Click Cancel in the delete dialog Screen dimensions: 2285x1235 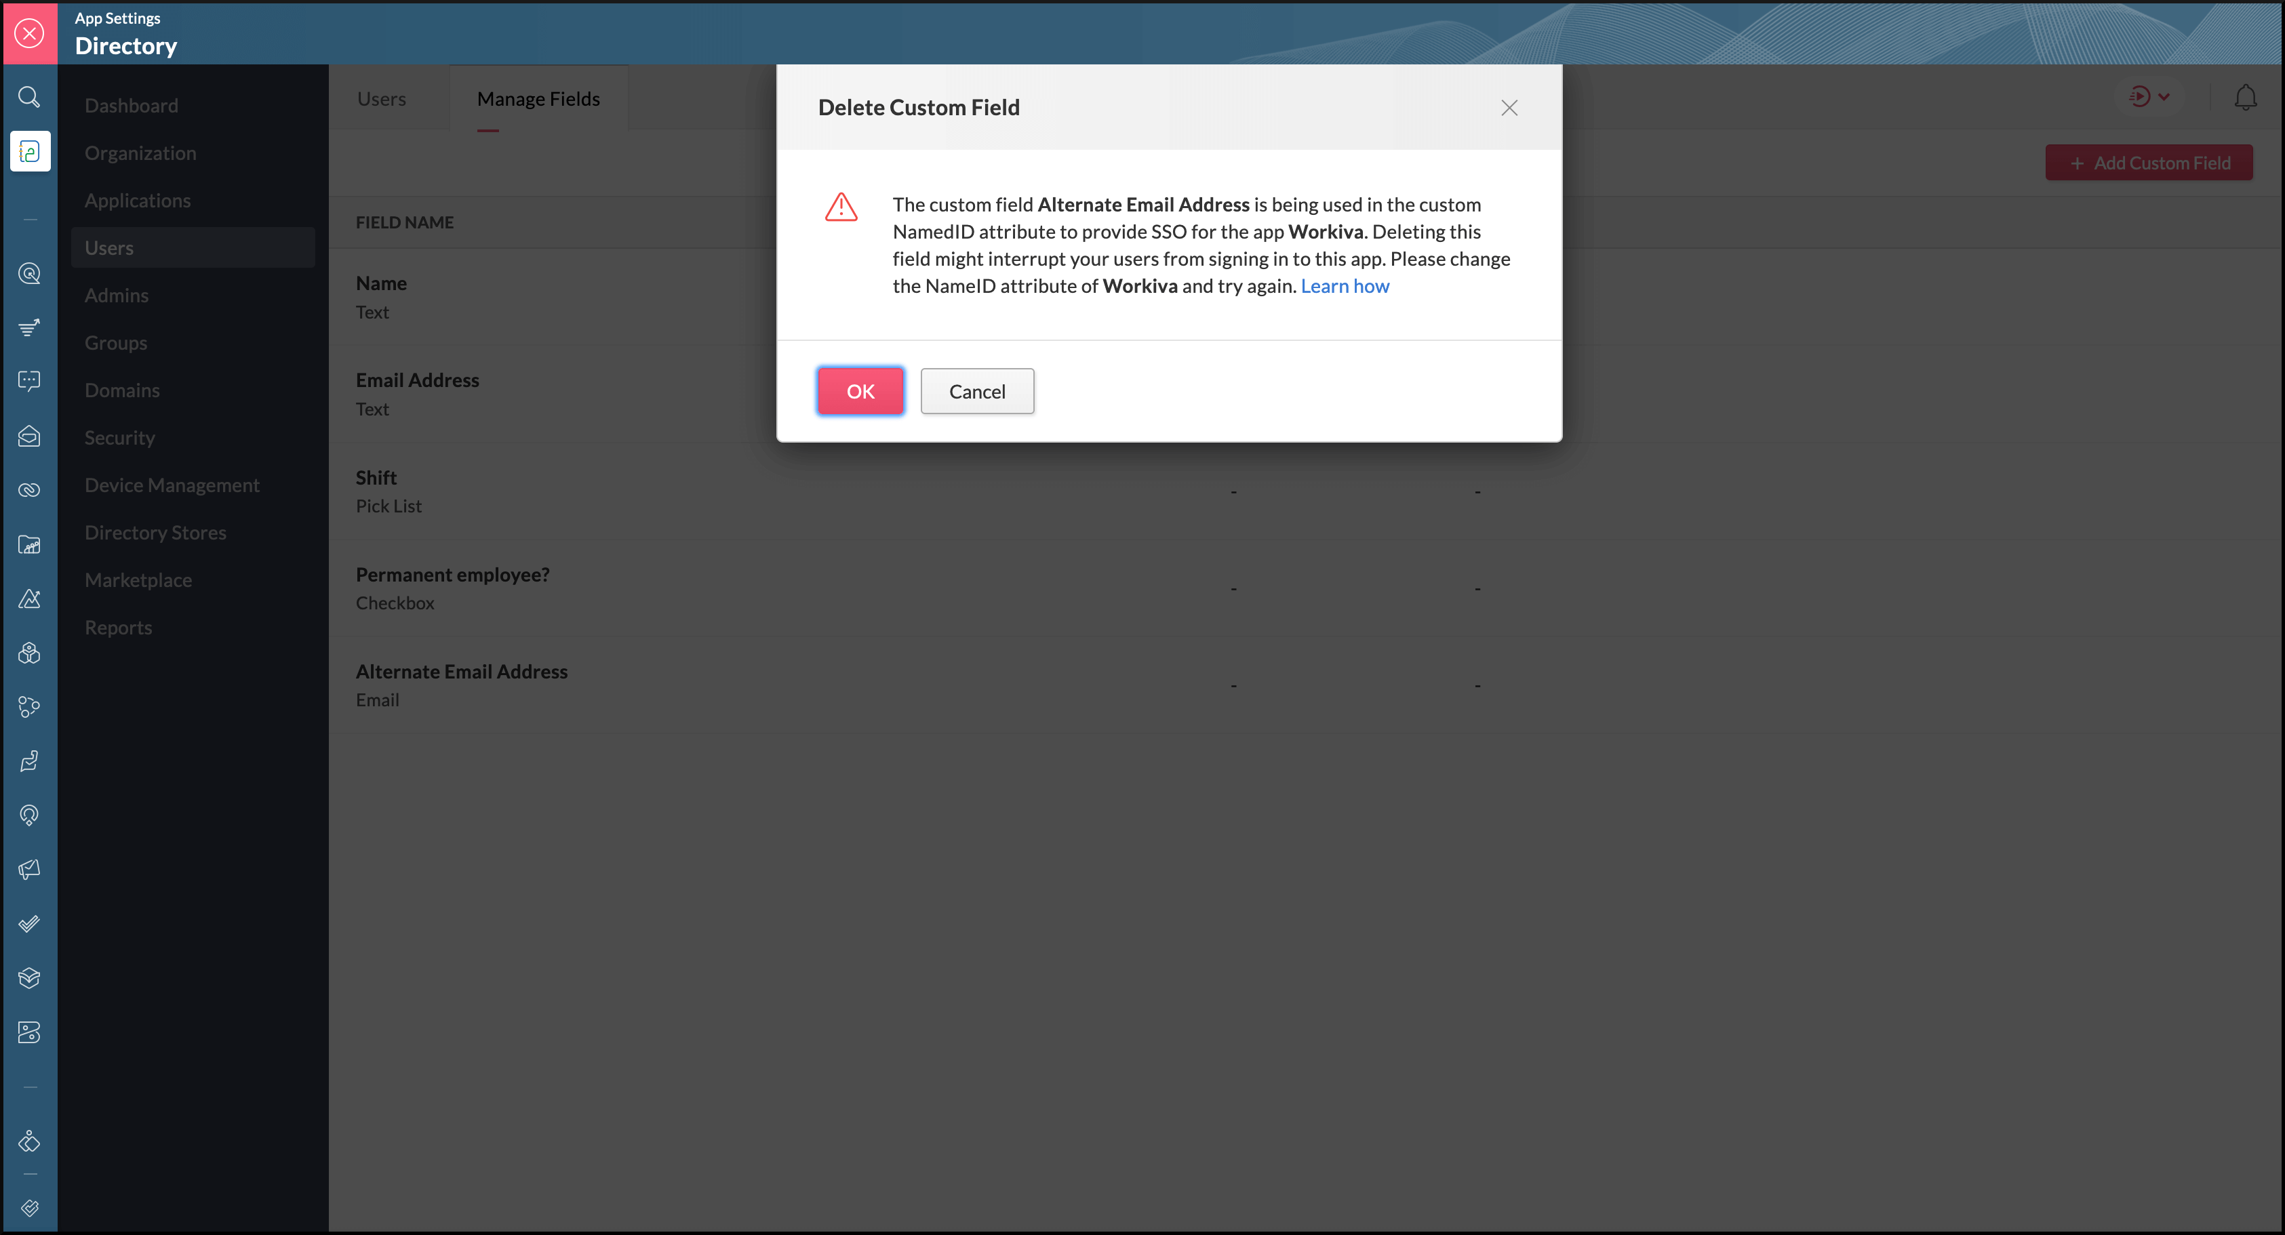976,391
